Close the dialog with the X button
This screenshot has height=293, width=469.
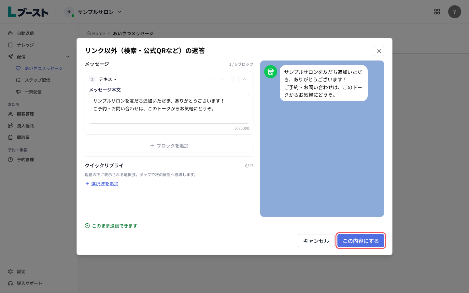point(379,51)
